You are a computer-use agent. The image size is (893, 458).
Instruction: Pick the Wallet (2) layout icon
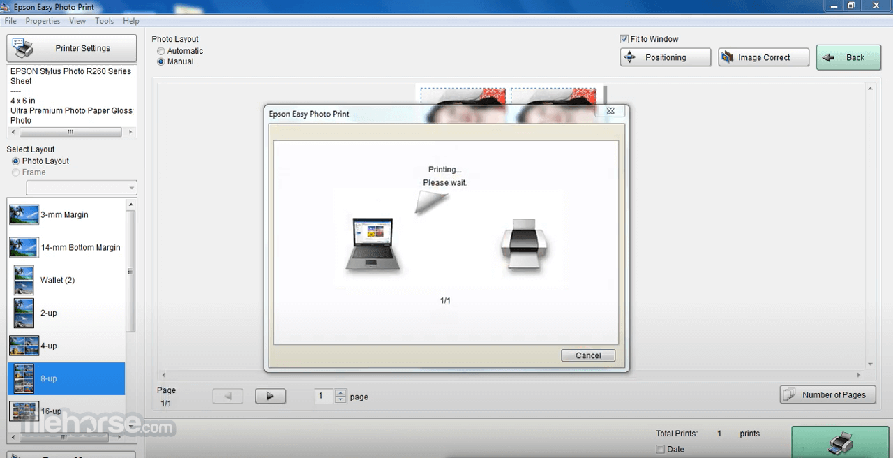(24, 280)
